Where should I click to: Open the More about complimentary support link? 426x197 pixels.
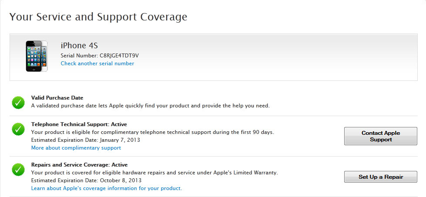click(x=76, y=148)
